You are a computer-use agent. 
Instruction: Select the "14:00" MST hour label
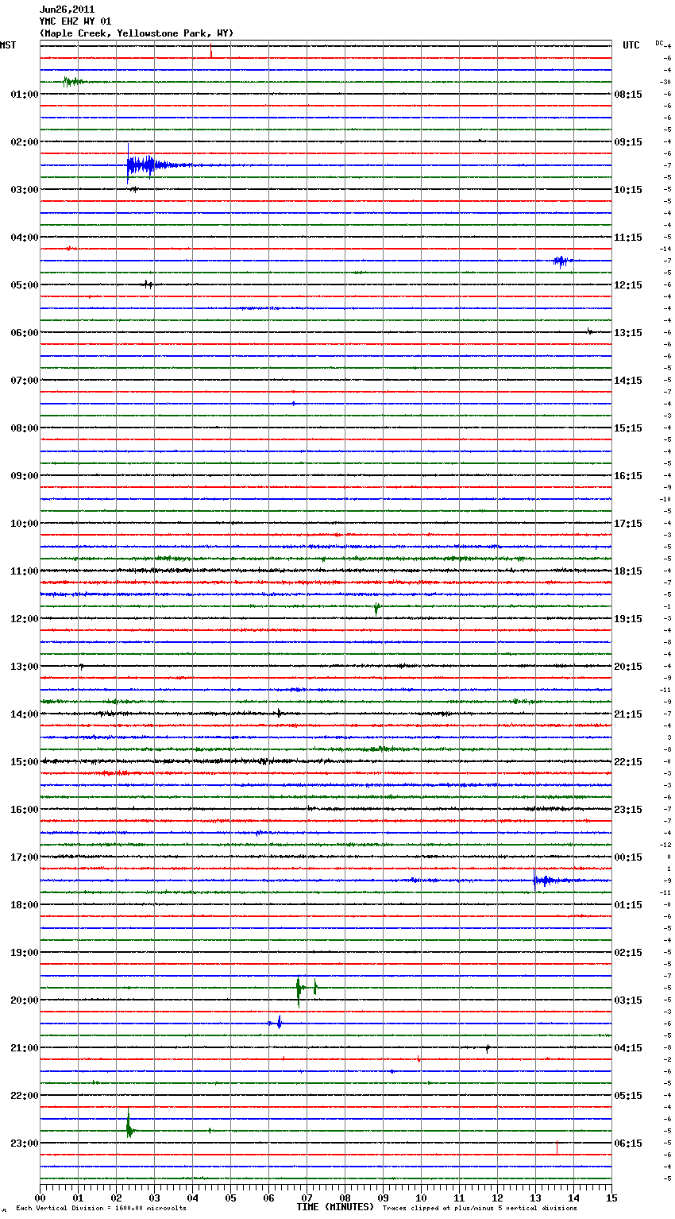pos(25,714)
